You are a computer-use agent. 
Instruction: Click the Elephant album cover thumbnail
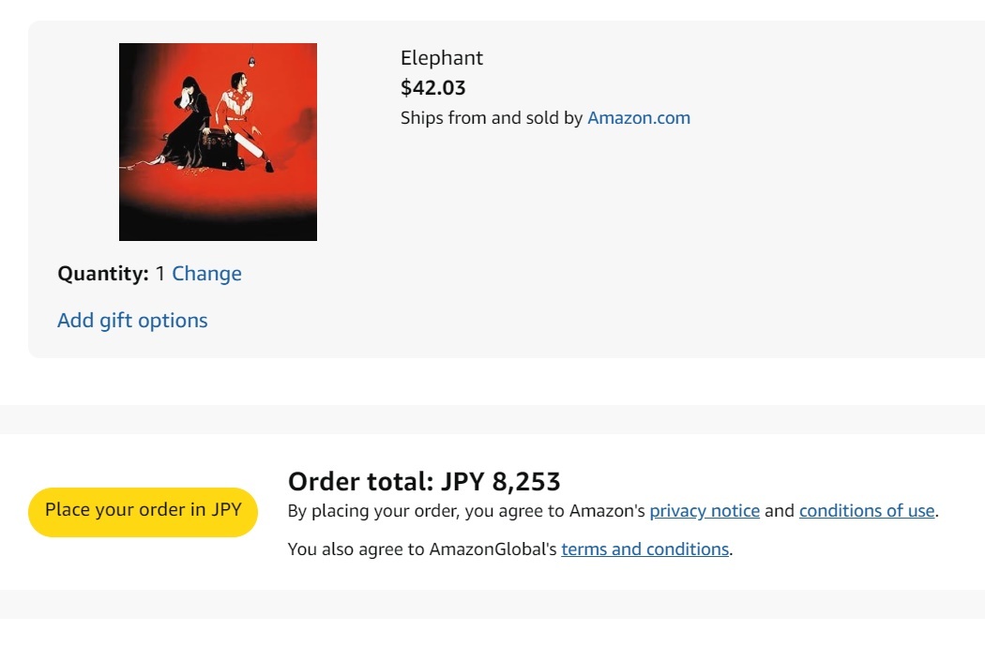pos(218,142)
